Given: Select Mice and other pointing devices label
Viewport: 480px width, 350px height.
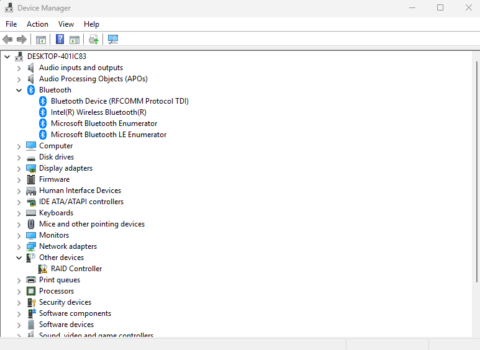Looking at the screenshot, I should click(92, 224).
